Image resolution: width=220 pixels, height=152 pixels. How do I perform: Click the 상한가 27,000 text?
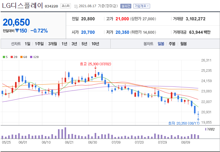143,19
